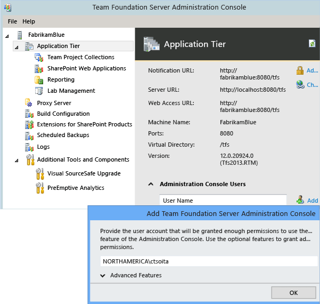Click the FabrikamBlue server icon in tree
This screenshot has width=320, height=304.
click(x=20, y=35)
